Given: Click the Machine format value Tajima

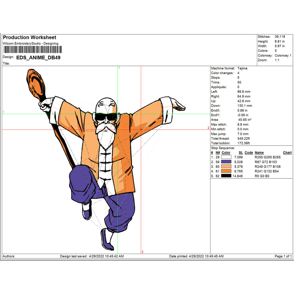Looking at the screenshot, I should [x=242, y=68].
